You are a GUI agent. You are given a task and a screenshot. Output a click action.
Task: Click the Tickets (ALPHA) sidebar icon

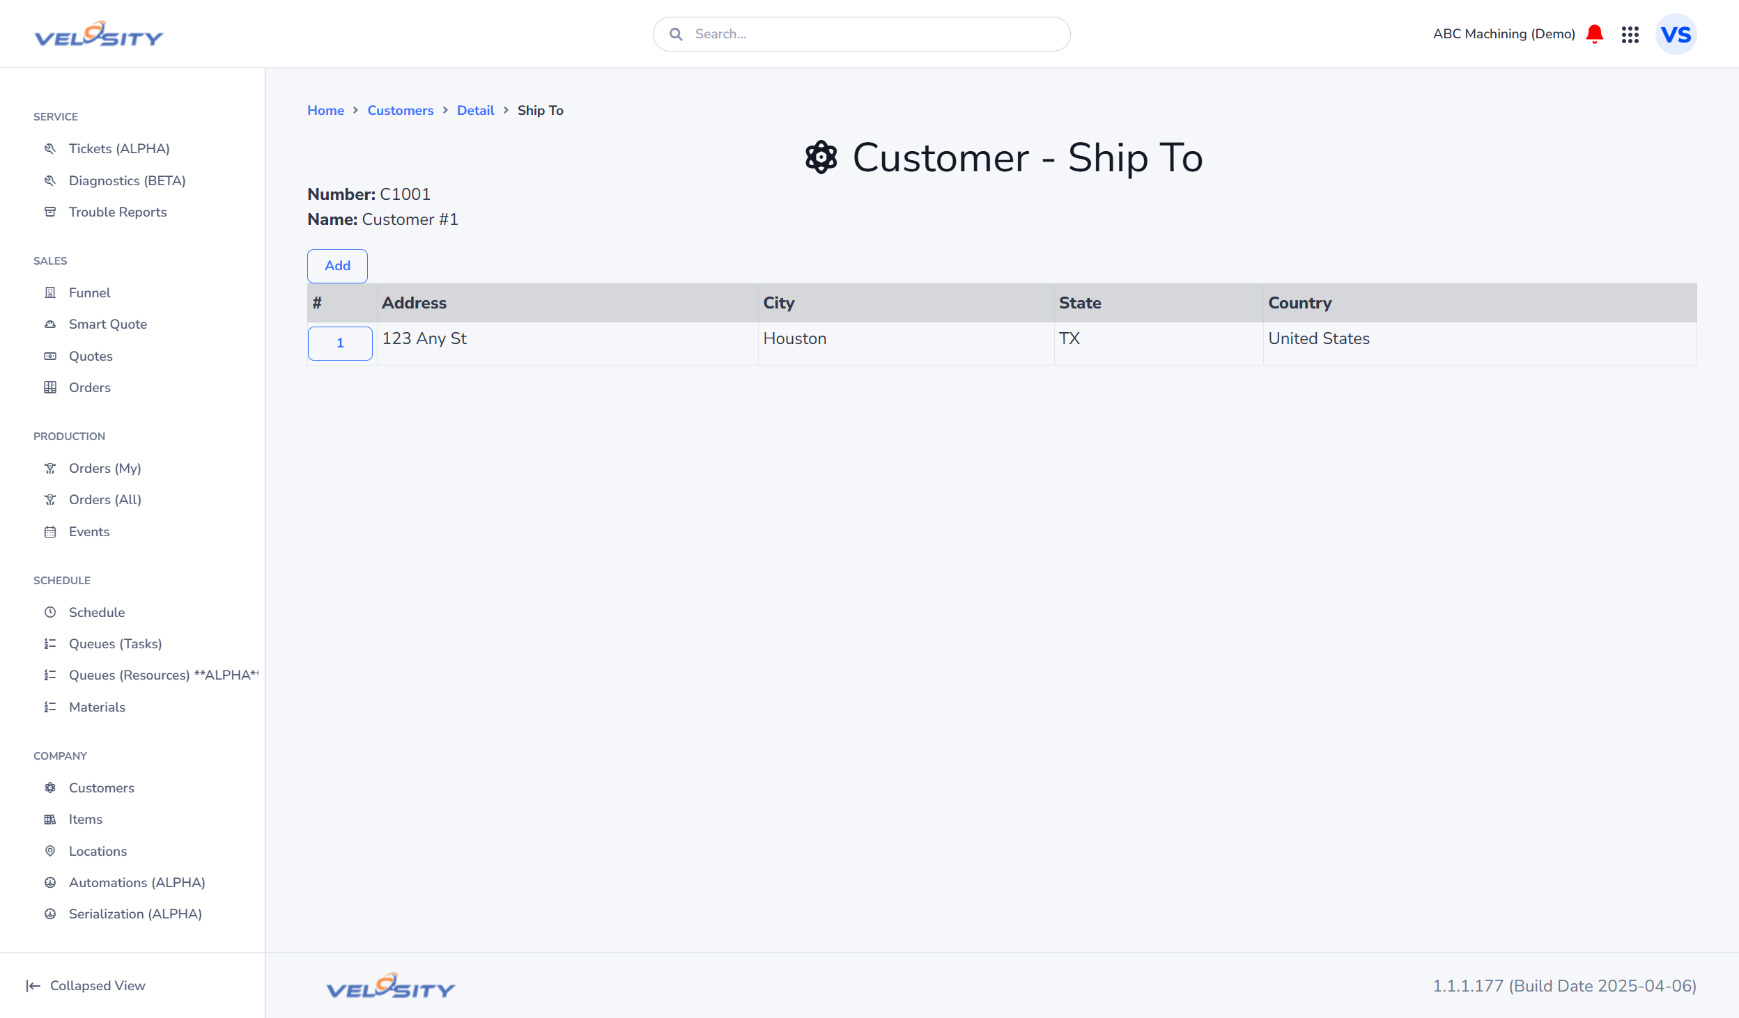pyautogui.click(x=50, y=148)
